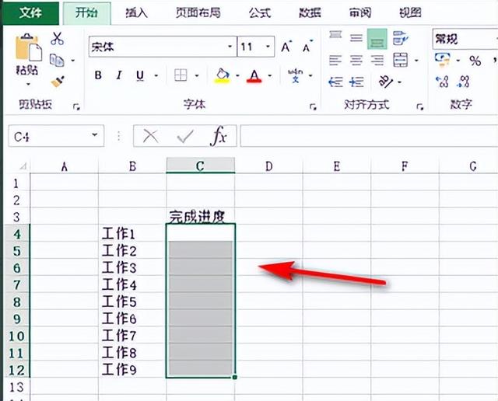This screenshot has width=498, height=401.
Task: Expand the font color dropdown arrow
Action: (x=270, y=75)
